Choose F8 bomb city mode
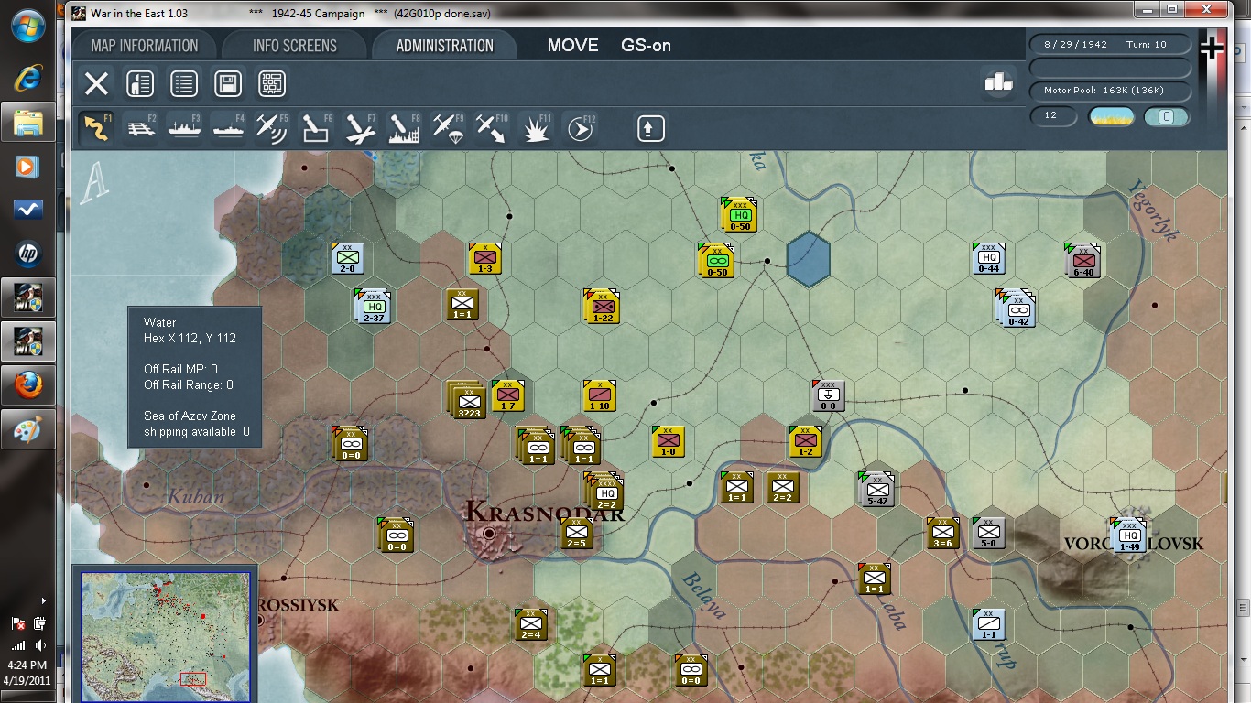Image resolution: width=1251 pixels, height=703 pixels. [x=405, y=128]
